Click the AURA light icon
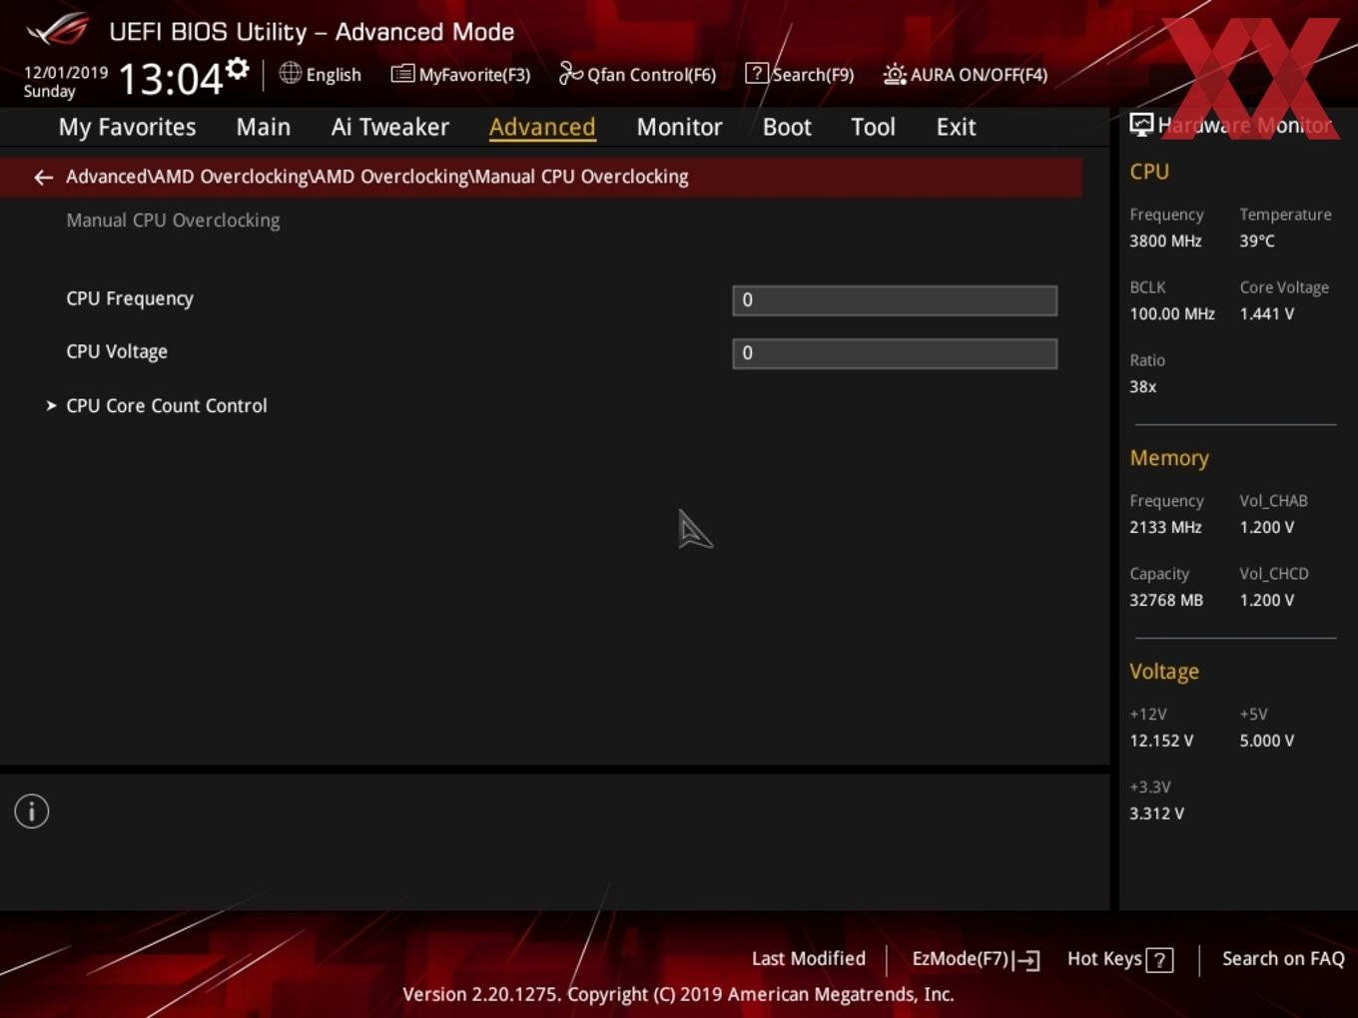The height and width of the screenshot is (1018, 1358). coord(895,74)
